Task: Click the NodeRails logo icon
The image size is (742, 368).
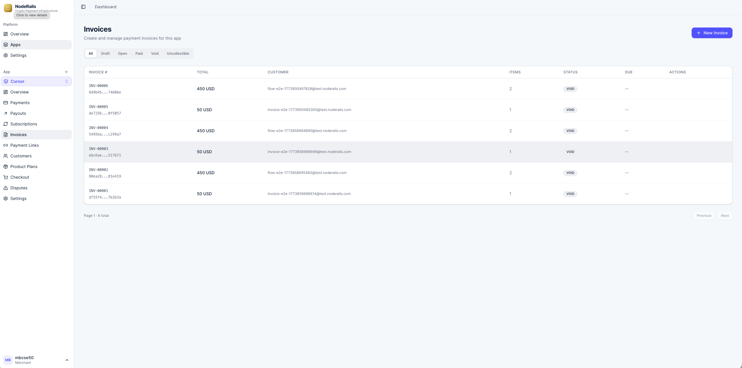Action: click(8, 8)
